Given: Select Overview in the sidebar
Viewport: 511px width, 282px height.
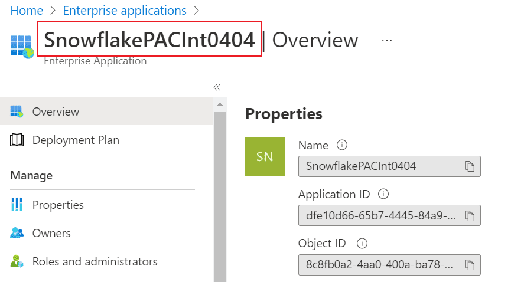Looking at the screenshot, I should (106, 112).
